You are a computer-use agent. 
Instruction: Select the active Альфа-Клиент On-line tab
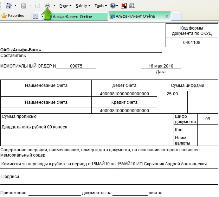(x=139, y=16)
